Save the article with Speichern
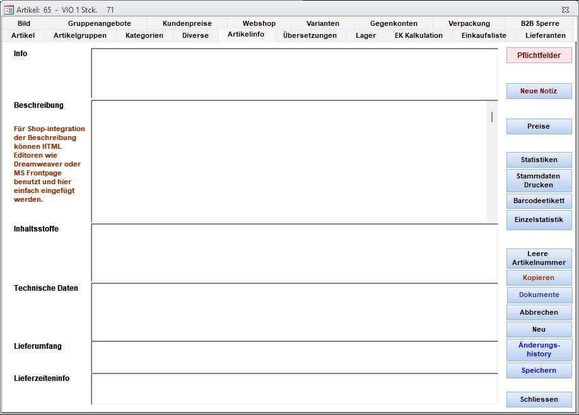The image size is (579, 415). (539, 370)
